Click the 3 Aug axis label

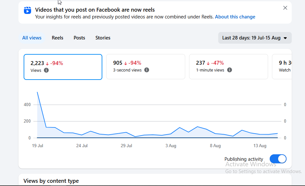click(171, 146)
